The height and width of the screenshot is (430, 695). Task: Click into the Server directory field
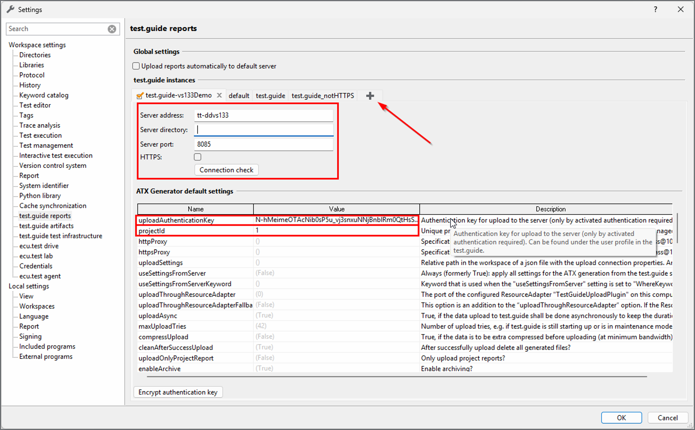pyautogui.click(x=264, y=130)
